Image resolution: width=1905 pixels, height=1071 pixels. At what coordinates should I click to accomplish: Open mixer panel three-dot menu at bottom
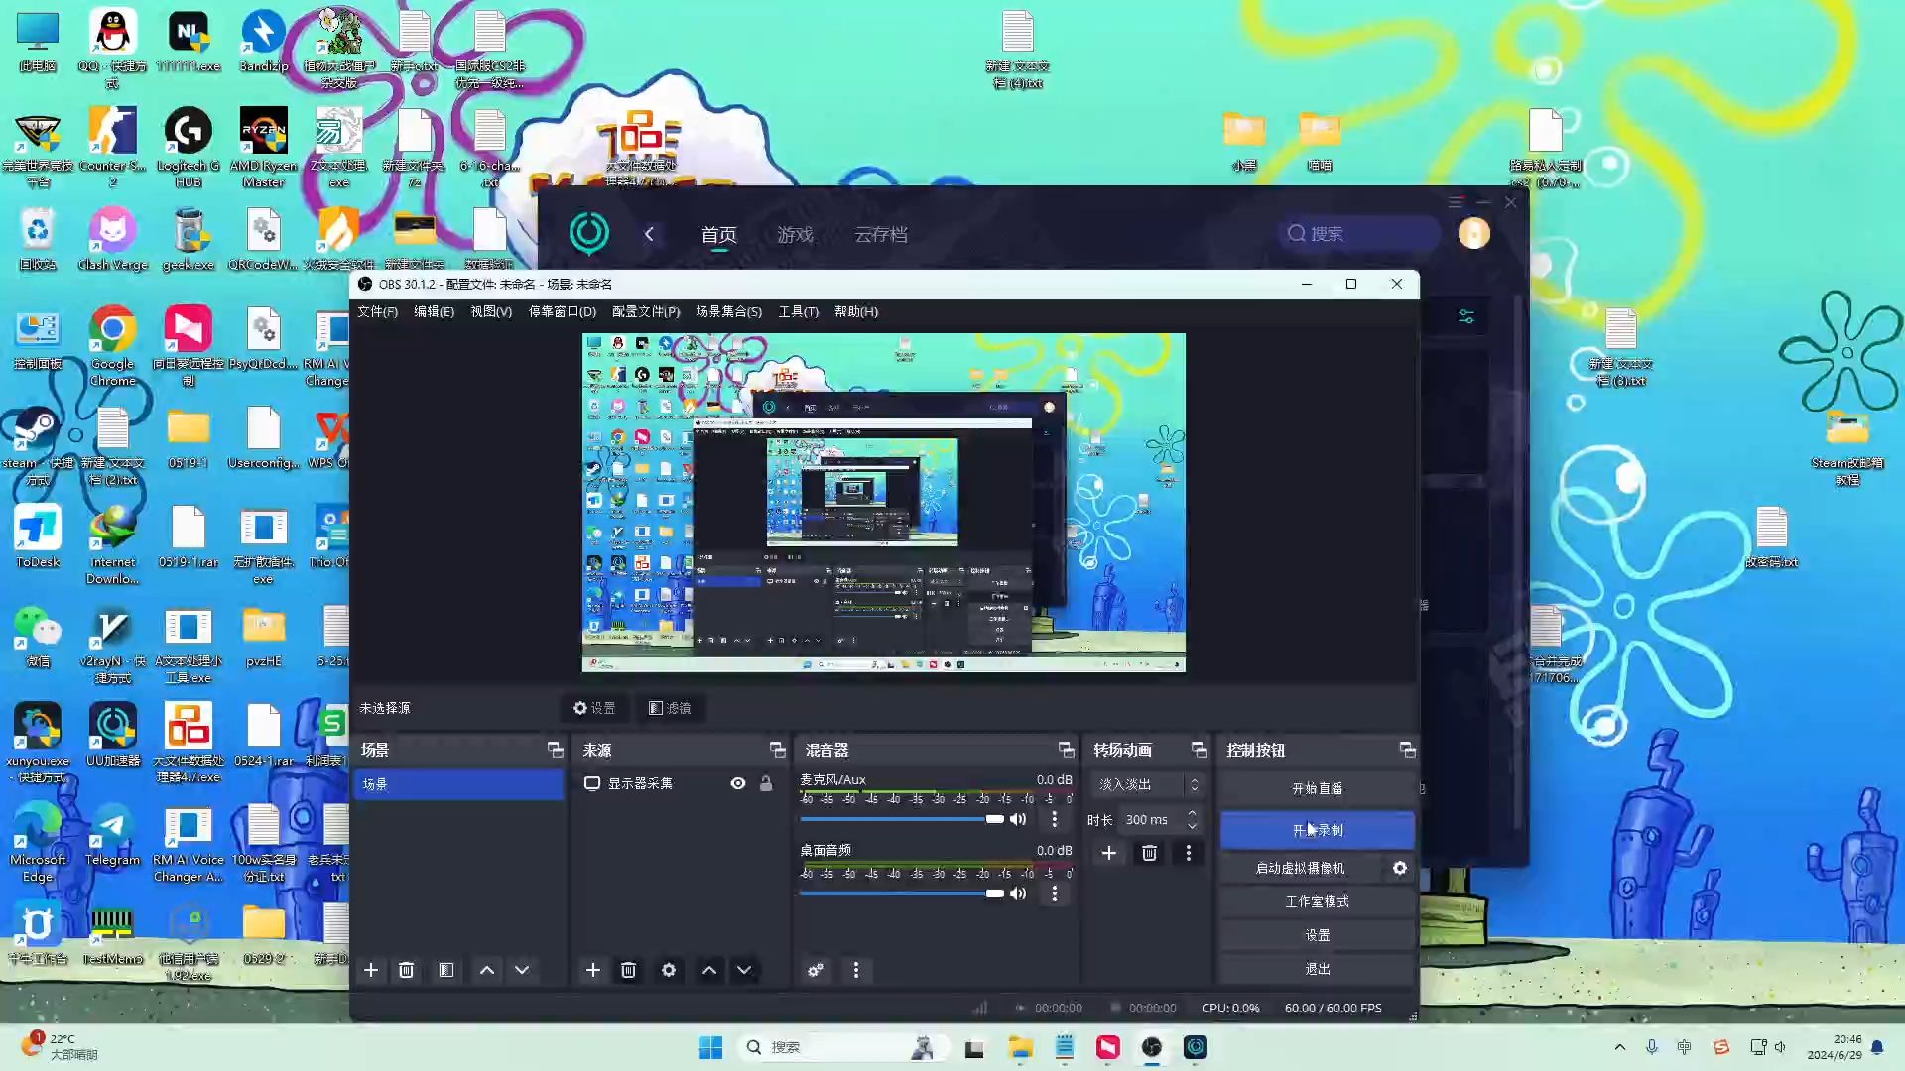pyautogui.click(x=856, y=970)
